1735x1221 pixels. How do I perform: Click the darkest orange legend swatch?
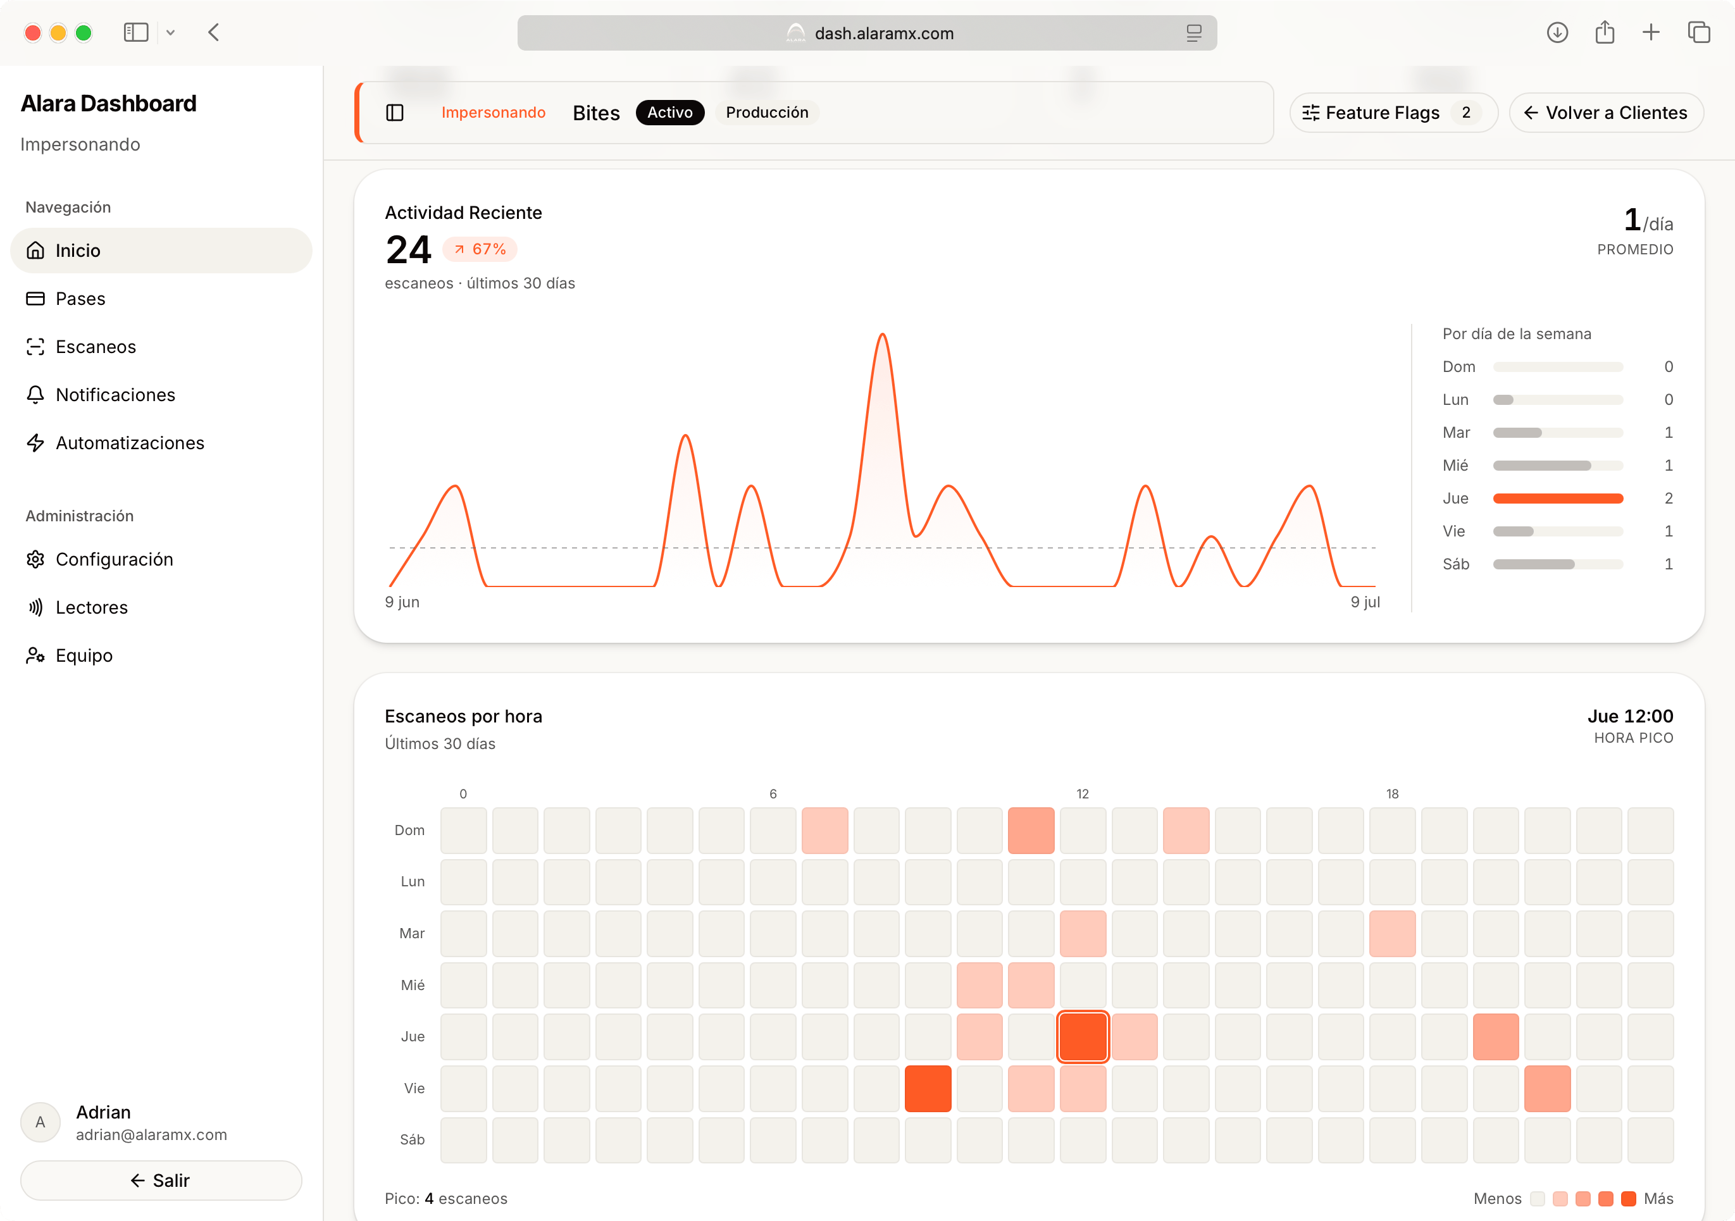pyautogui.click(x=1629, y=1198)
